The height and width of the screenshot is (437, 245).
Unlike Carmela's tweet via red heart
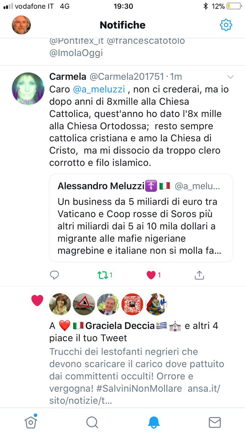click(x=151, y=275)
